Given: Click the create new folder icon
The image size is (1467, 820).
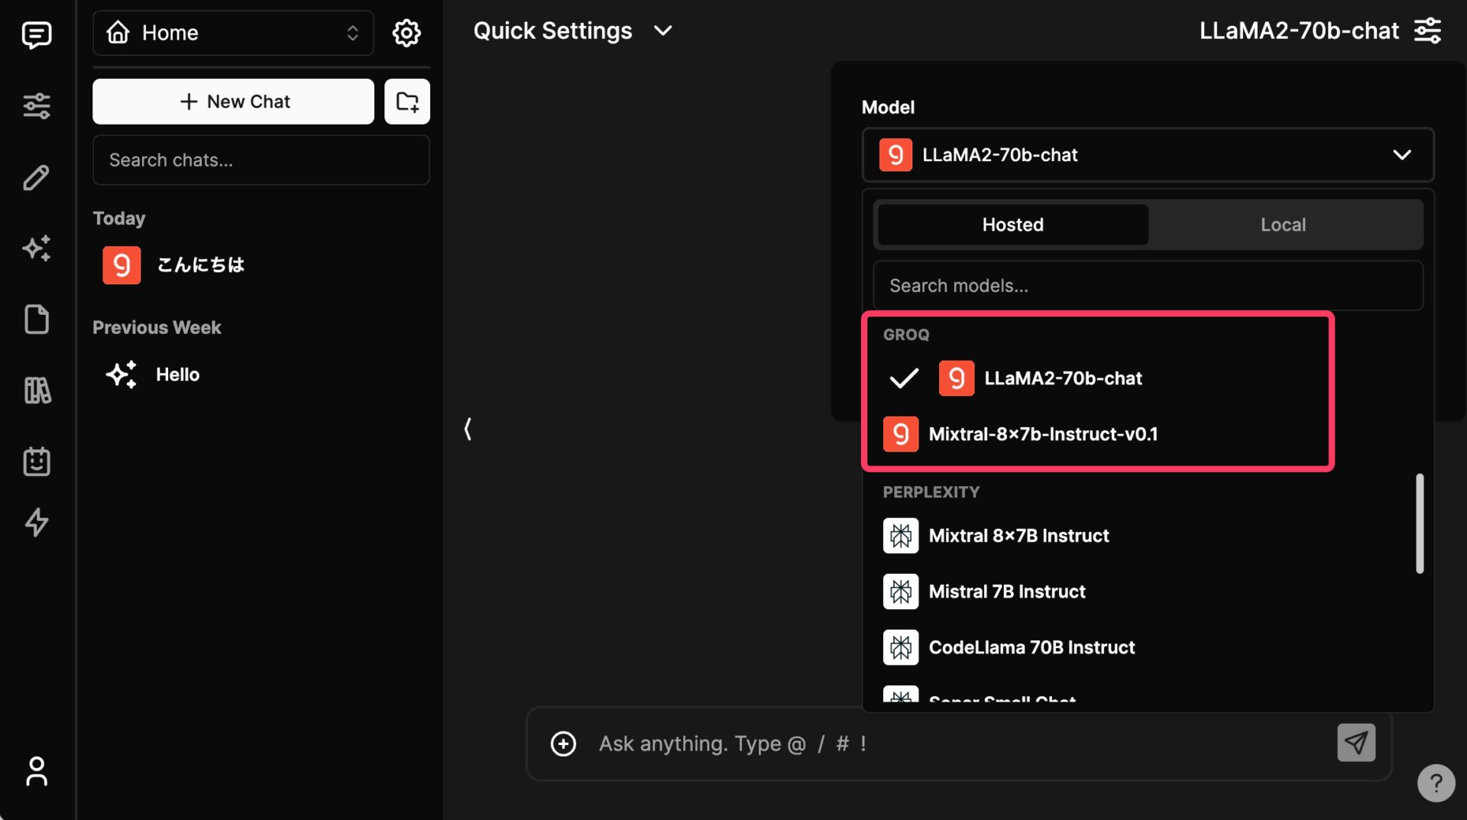Looking at the screenshot, I should pos(406,102).
